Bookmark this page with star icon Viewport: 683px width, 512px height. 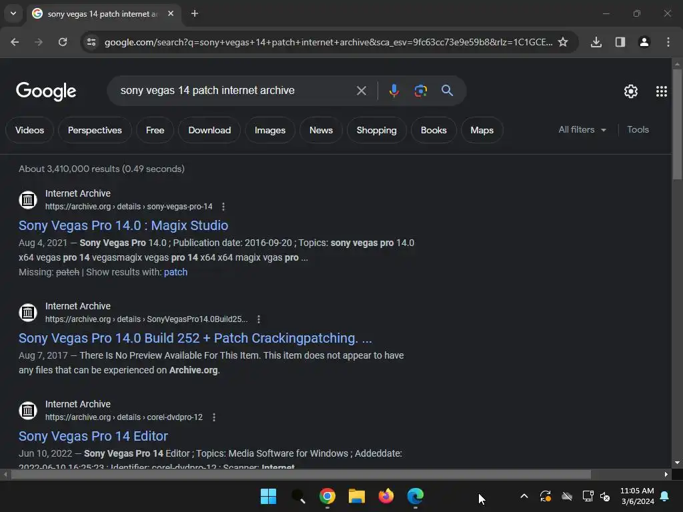563,42
